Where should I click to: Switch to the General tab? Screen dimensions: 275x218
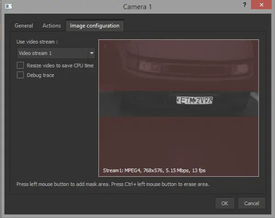[x=24, y=26]
